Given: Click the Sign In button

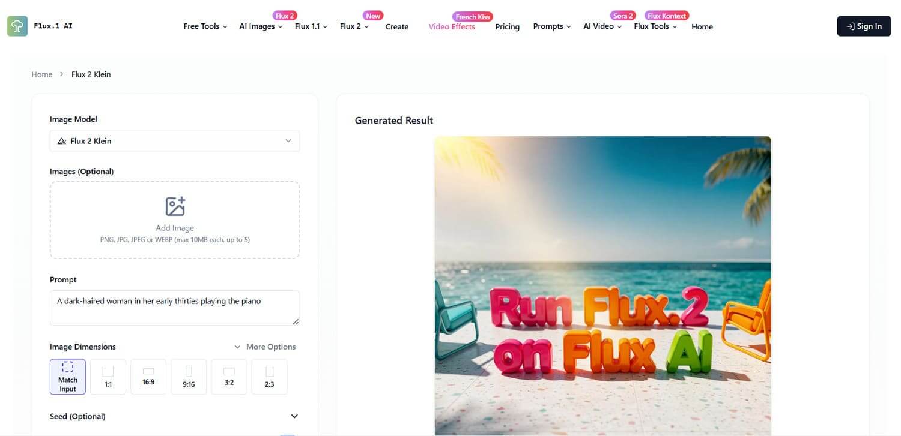Looking at the screenshot, I should click(864, 26).
